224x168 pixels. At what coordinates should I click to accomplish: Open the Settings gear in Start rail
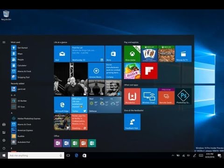tap(4, 140)
